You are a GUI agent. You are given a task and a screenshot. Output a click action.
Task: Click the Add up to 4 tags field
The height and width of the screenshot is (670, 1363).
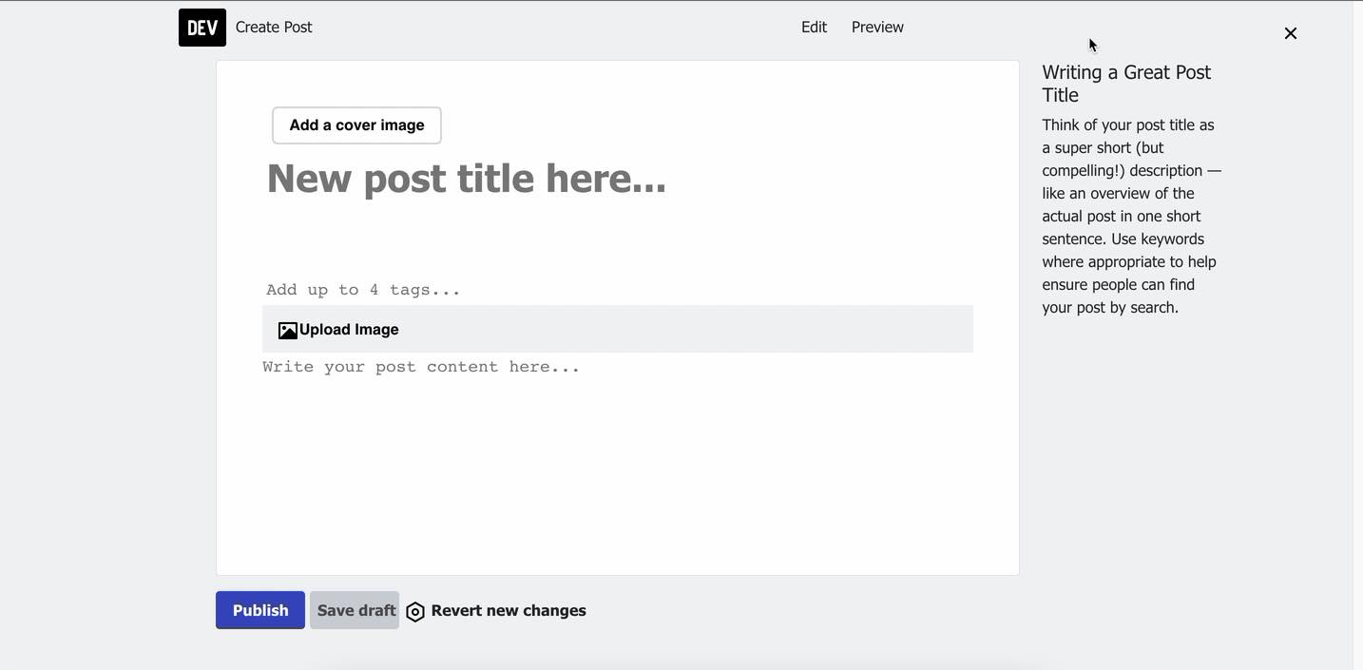coord(618,290)
